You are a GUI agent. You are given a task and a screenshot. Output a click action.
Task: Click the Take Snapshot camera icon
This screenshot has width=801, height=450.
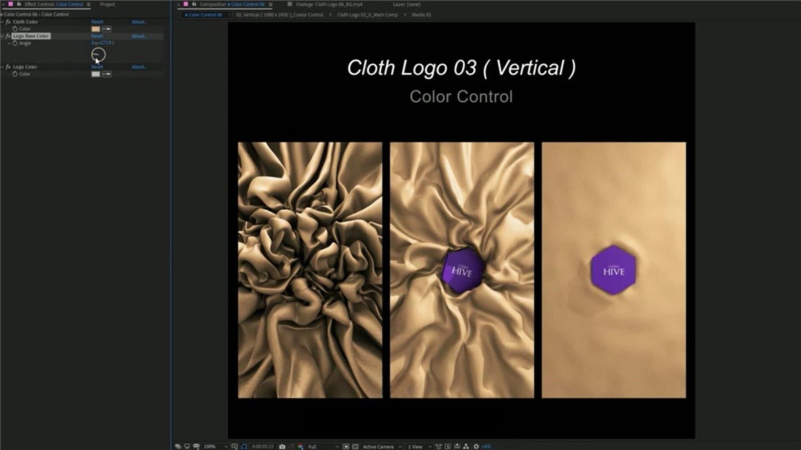[282, 447]
